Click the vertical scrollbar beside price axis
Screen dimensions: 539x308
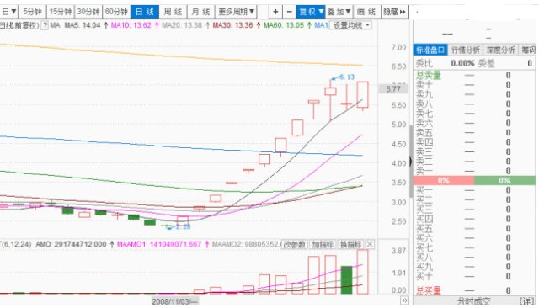[x=411, y=162]
